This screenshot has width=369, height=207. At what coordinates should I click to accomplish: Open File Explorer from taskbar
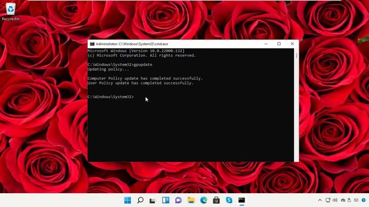[191, 200]
